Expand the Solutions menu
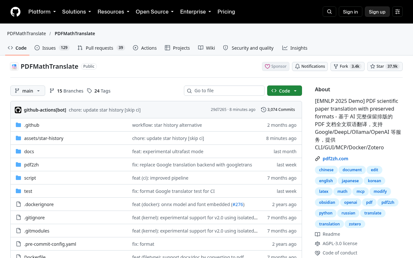413x258 pixels. [77, 12]
